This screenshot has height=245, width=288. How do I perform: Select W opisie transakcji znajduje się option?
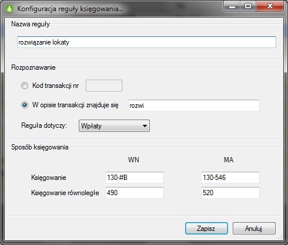(x=25, y=105)
